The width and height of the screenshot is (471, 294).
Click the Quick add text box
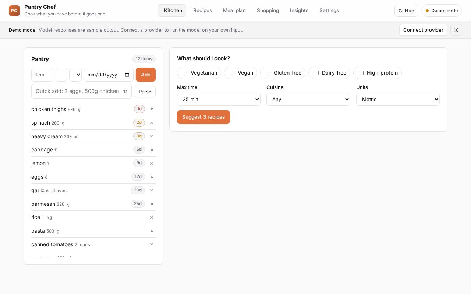pos(81,91)
